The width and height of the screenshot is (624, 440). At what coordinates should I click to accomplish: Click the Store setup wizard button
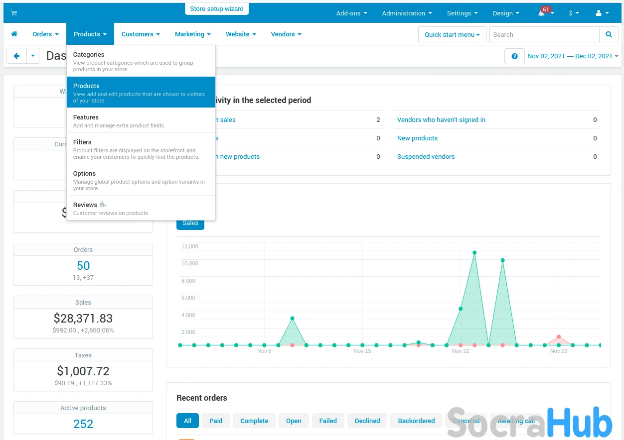pyautogui.click(x=217, y=9)
